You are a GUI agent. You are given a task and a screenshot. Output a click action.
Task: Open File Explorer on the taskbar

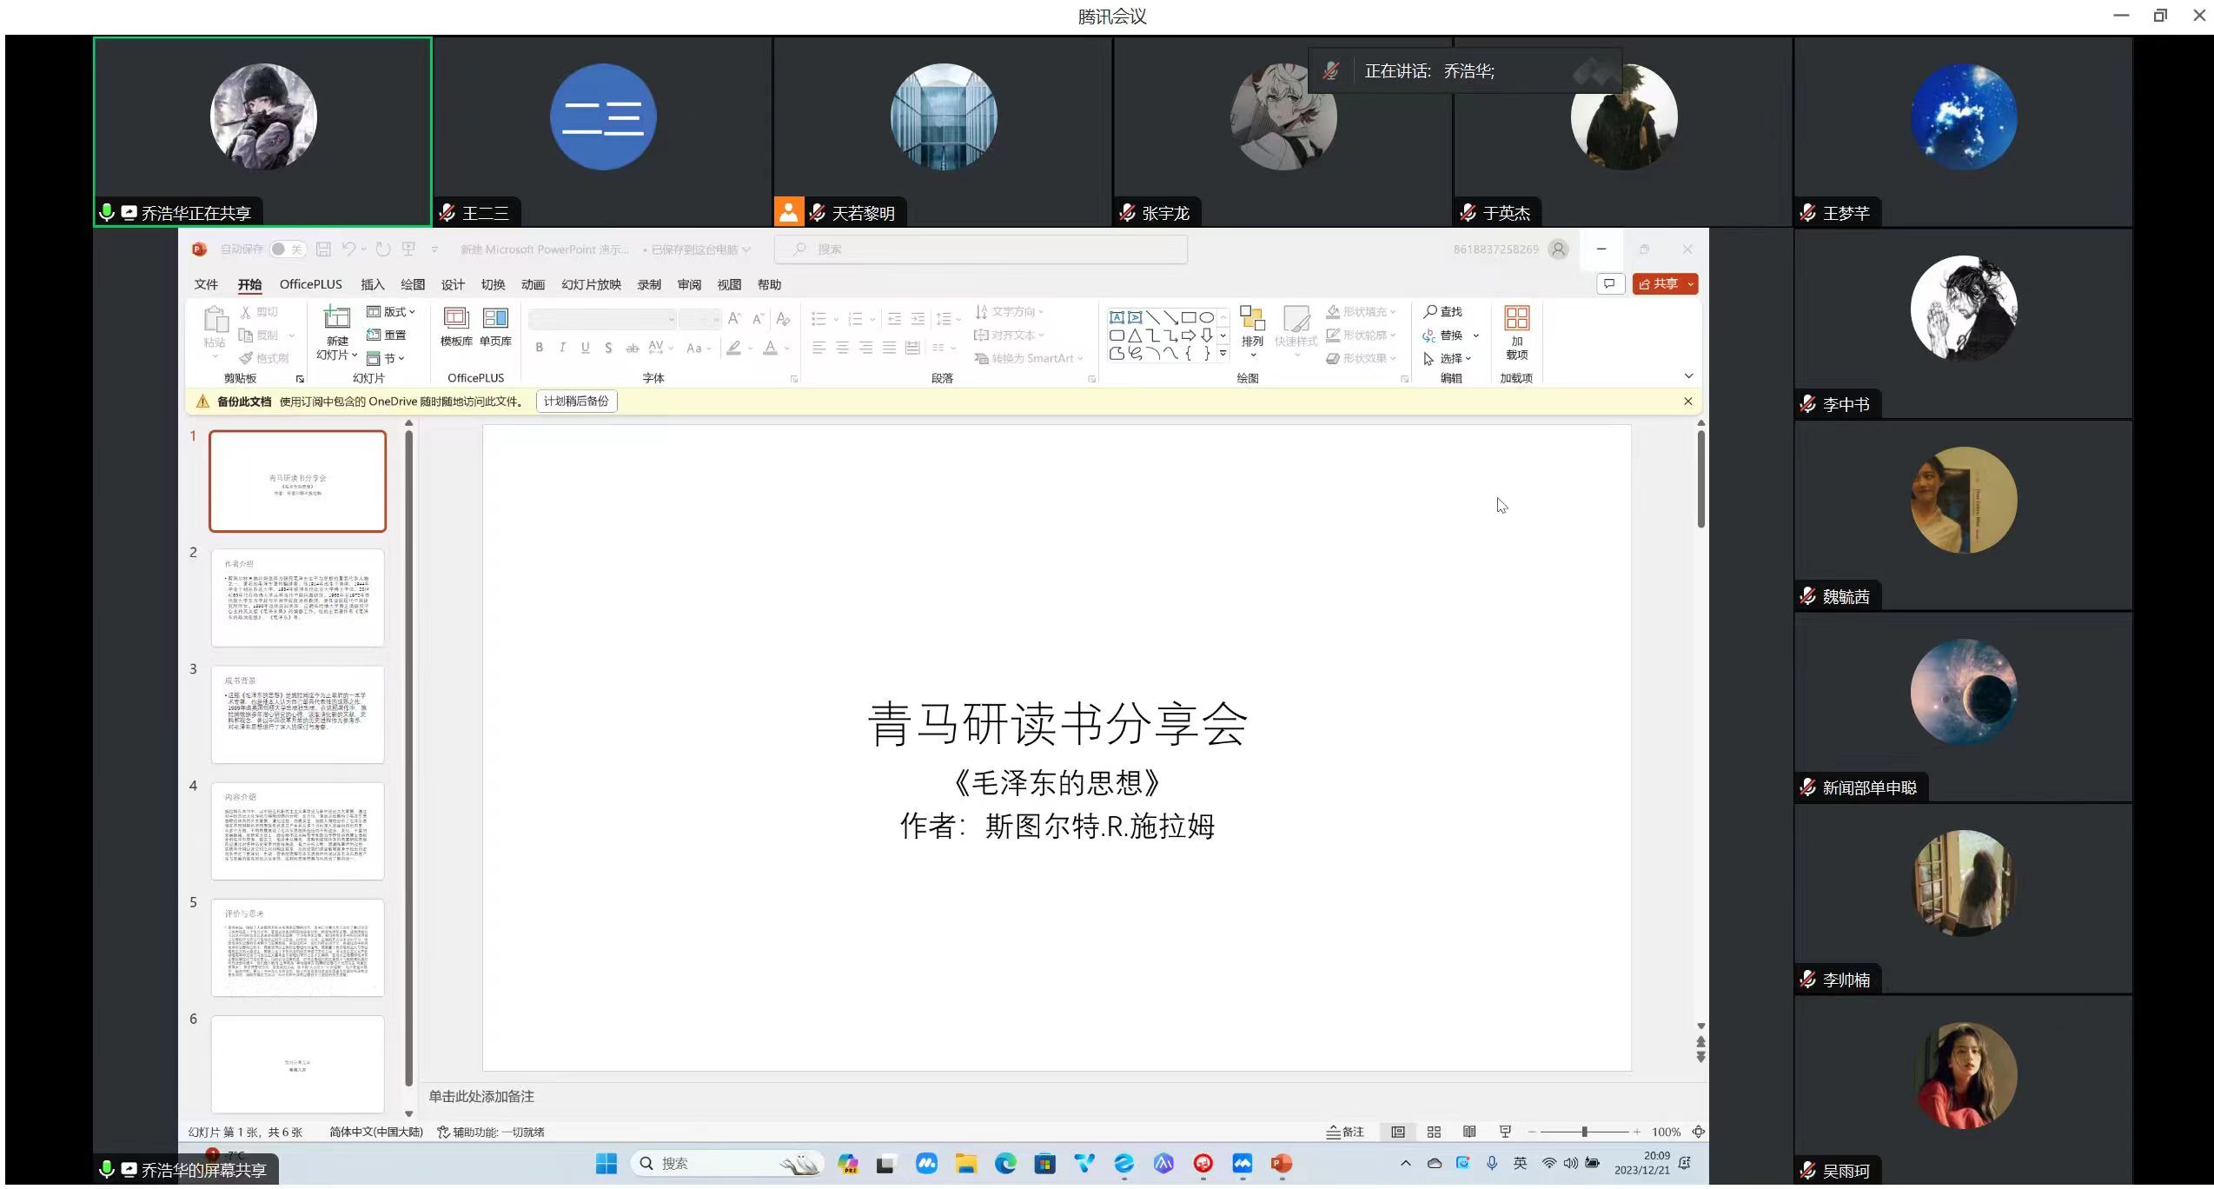point(965,1164)
